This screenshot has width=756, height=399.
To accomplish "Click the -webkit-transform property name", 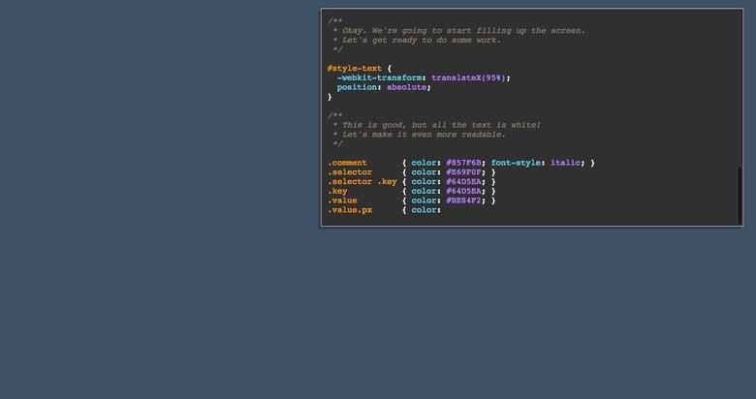I will [x=378, y=77].
